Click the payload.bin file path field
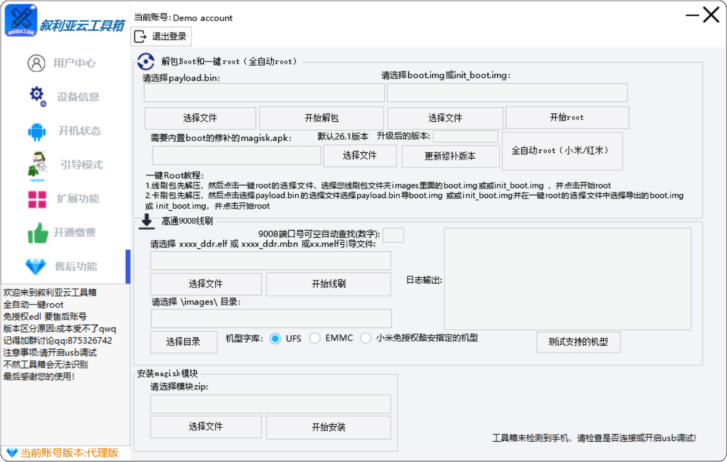This screenshot has height=462, width=727. click(x=264, y=93)
